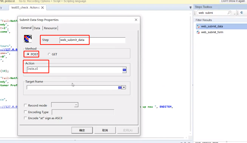Click the Step name input field

tap(92, 40)
